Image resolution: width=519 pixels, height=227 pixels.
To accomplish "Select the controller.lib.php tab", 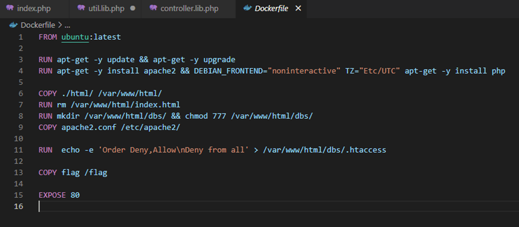I will [x=188, y=8].
